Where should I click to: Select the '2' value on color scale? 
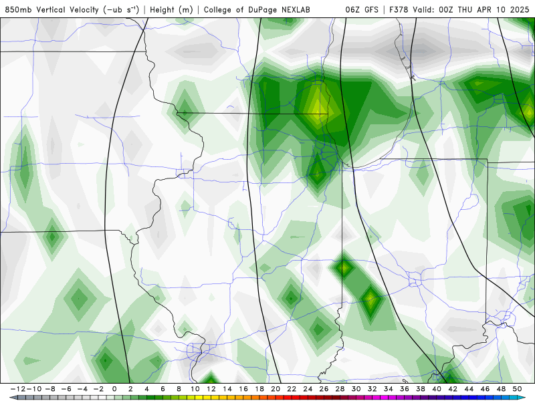[x=130, y=389]
